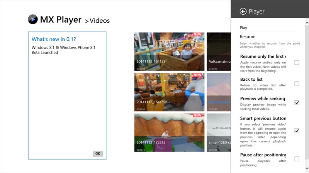
Task: Play video thumbnail 20141112_172512
Action: [170, 133]
